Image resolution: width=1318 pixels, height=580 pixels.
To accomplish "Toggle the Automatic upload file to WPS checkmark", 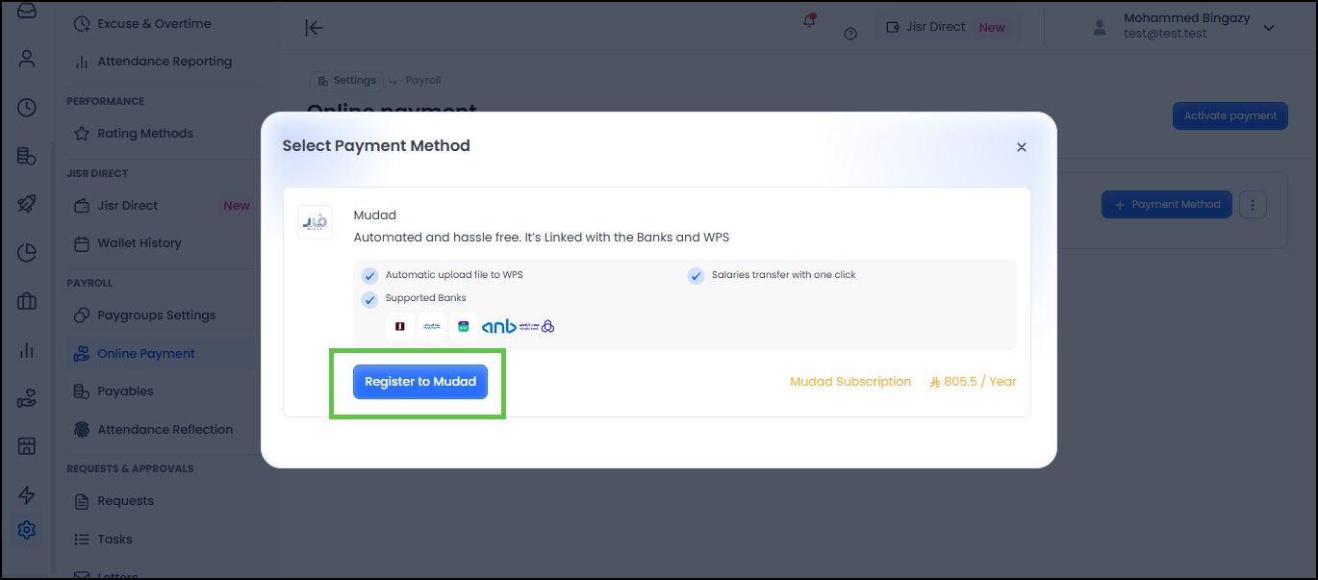I will [x=370, y=275].
